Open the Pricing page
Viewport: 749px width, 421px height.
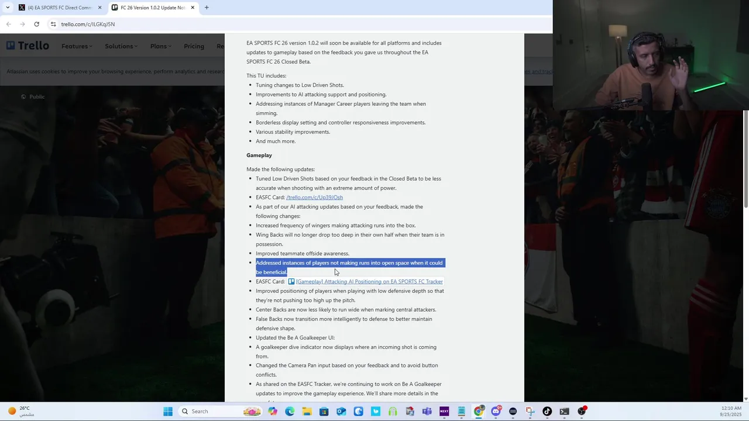pos(194,46)
